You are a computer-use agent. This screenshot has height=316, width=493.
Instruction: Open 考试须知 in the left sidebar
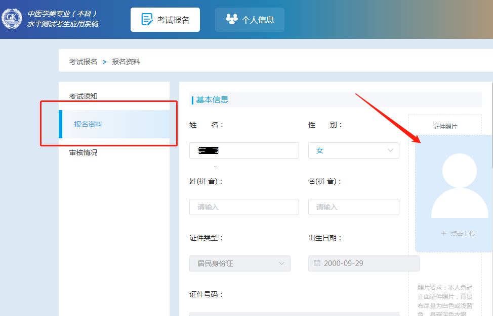coord(84,96)
